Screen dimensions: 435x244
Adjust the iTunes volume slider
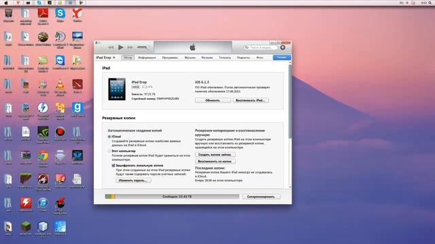coord(143,47)
